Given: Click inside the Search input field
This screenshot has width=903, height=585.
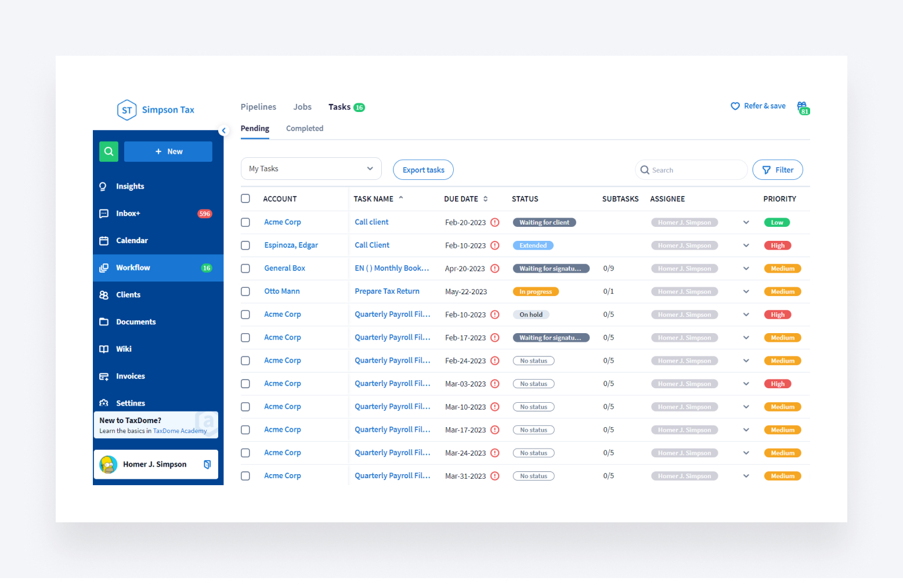Looking at the screenshot, I should [691, 169].
